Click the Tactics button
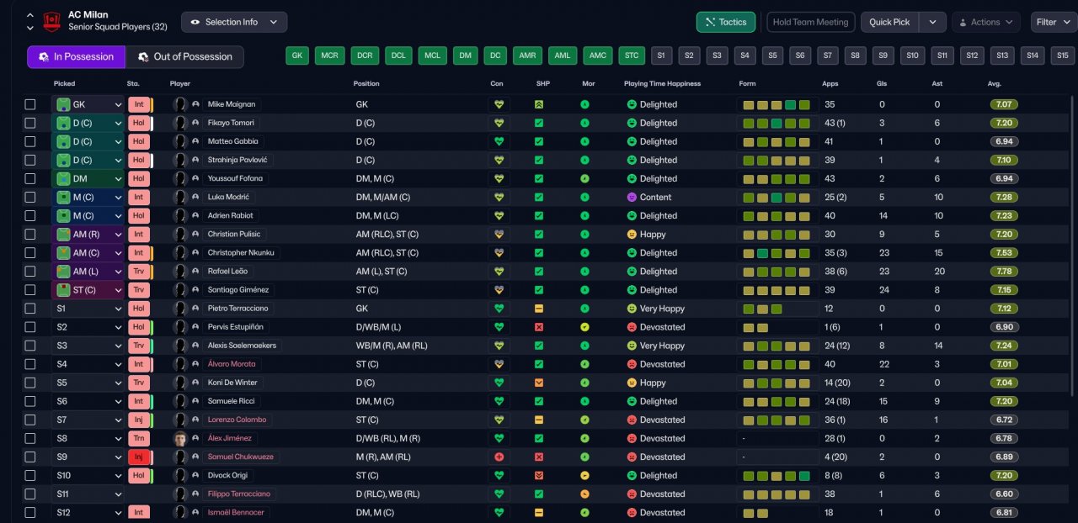The width and height of the screenshot is (1078, 523). click(725, 22)
